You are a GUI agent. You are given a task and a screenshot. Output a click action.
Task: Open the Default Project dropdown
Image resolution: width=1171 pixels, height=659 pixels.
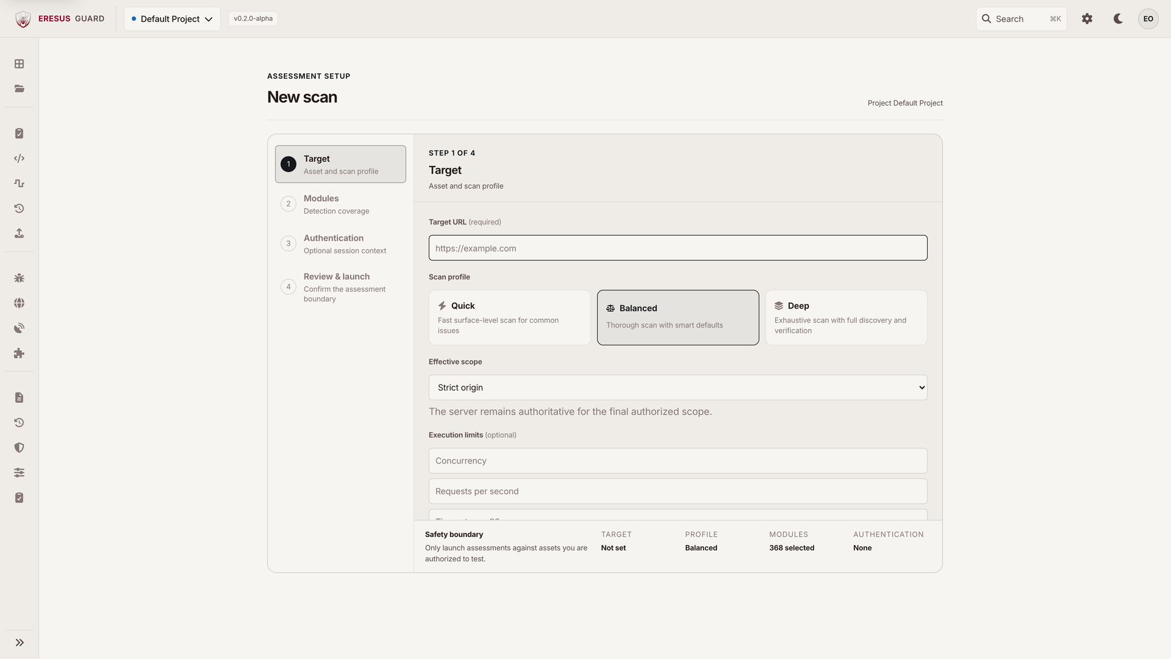click(x=172, y=19)
